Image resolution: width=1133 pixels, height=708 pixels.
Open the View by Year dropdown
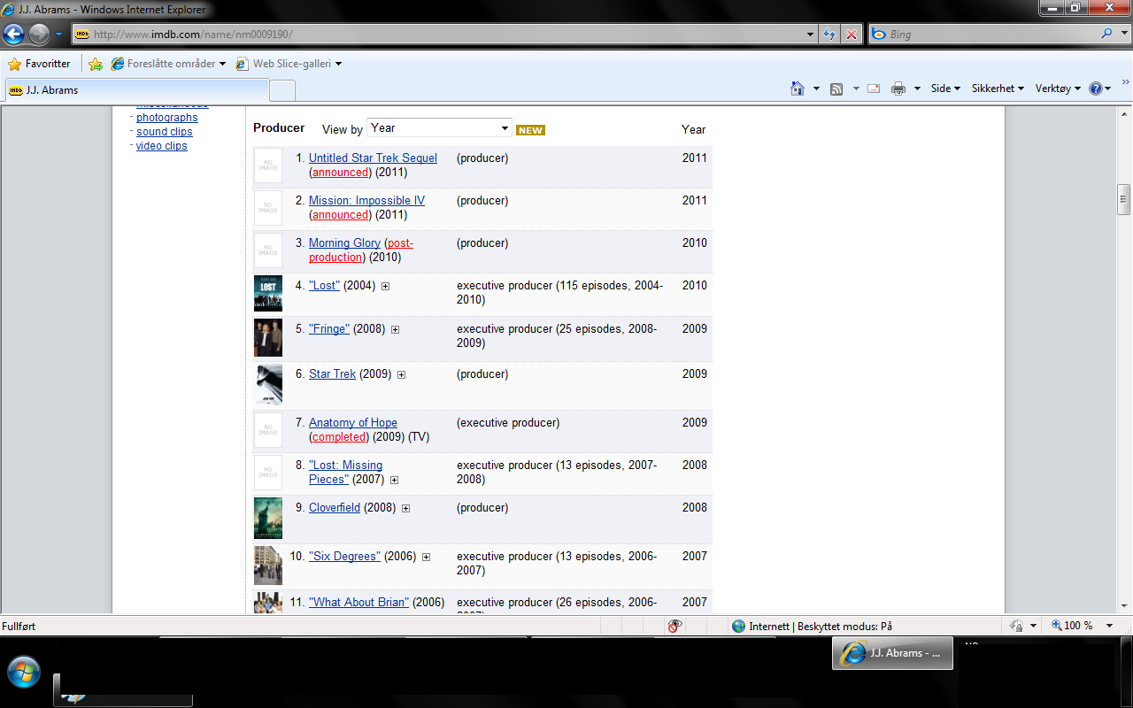(x=439, y=128)
